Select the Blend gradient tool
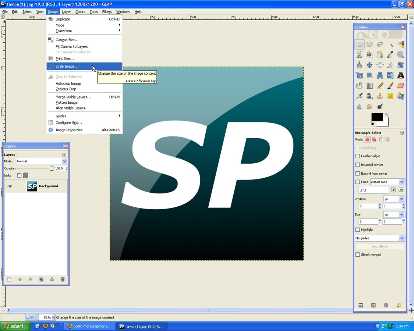Viewport: 414px width, 331px height. (369, 86)
